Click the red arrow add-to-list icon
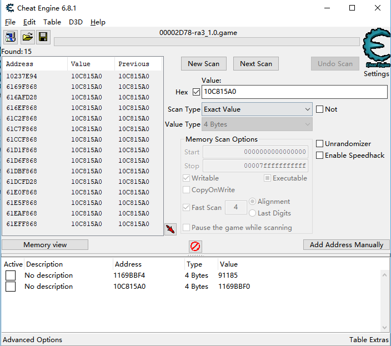 [x=171, y=229]
